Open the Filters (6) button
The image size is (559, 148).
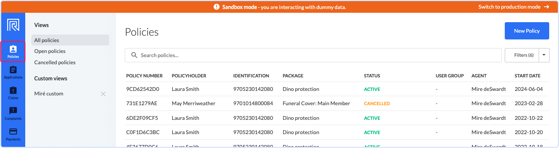coord(522,55)
